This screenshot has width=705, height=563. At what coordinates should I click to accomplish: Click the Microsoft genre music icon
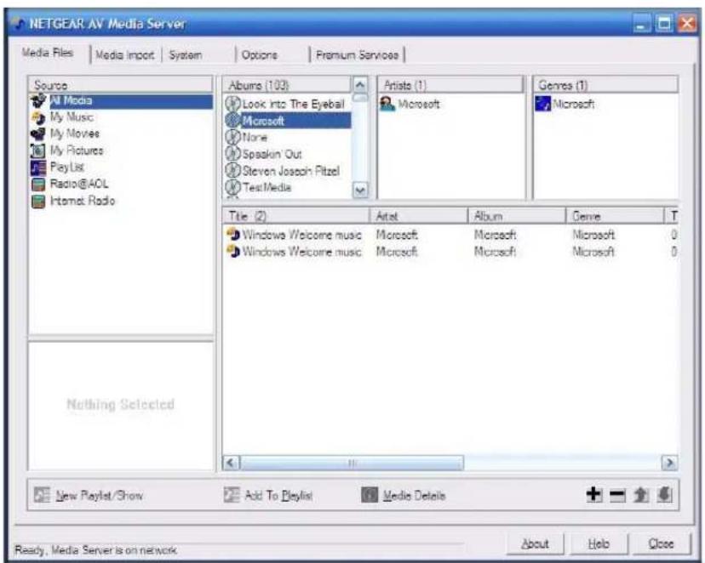pyautogui.click(x=542, y=104)
